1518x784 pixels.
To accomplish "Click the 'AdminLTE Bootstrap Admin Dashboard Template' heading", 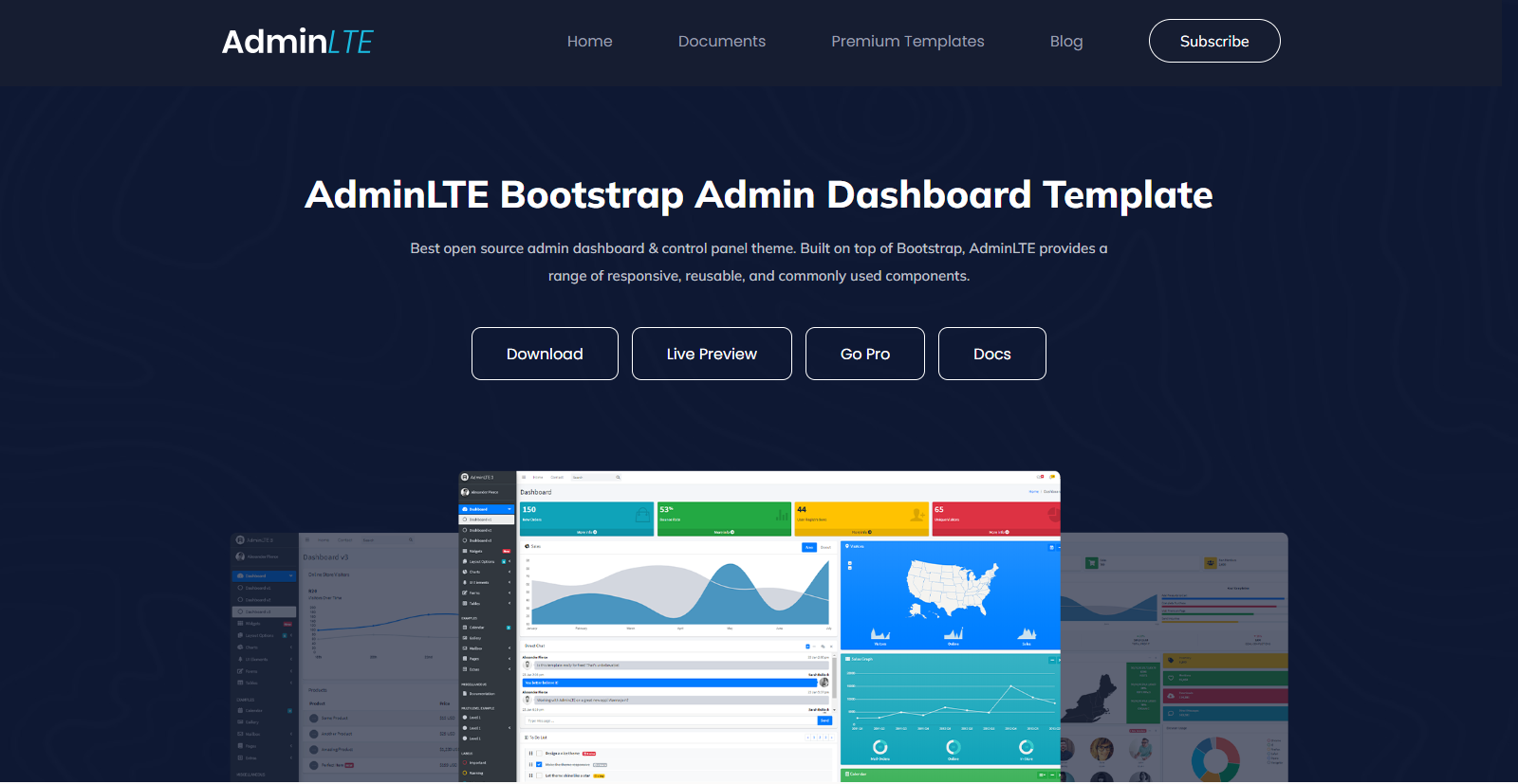I will click(759, 194).
